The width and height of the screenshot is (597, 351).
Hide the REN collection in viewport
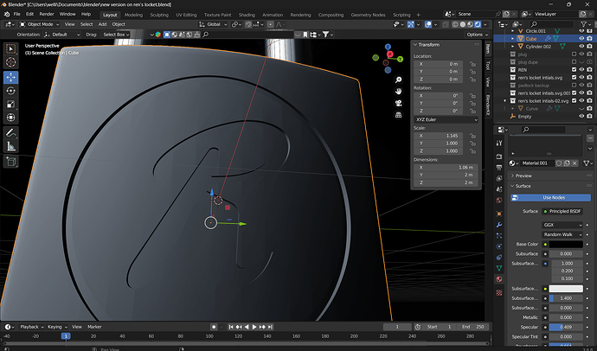pyautogui.click(x=581, y=69)
